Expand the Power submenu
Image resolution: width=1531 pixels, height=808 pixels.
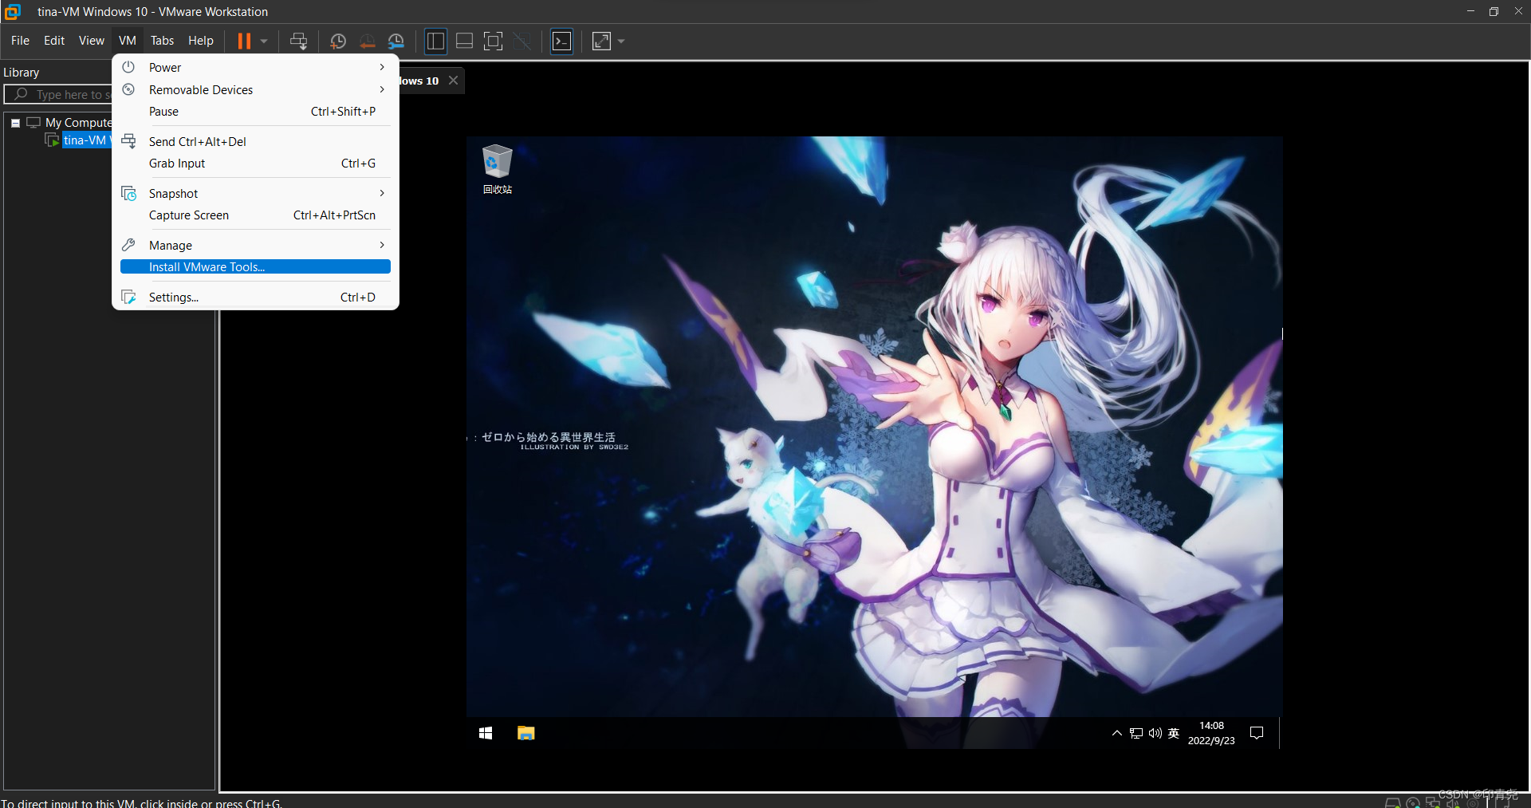255,68
